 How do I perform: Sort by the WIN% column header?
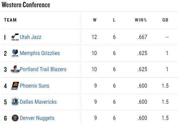pyautogui.click(x=141, y=20)
